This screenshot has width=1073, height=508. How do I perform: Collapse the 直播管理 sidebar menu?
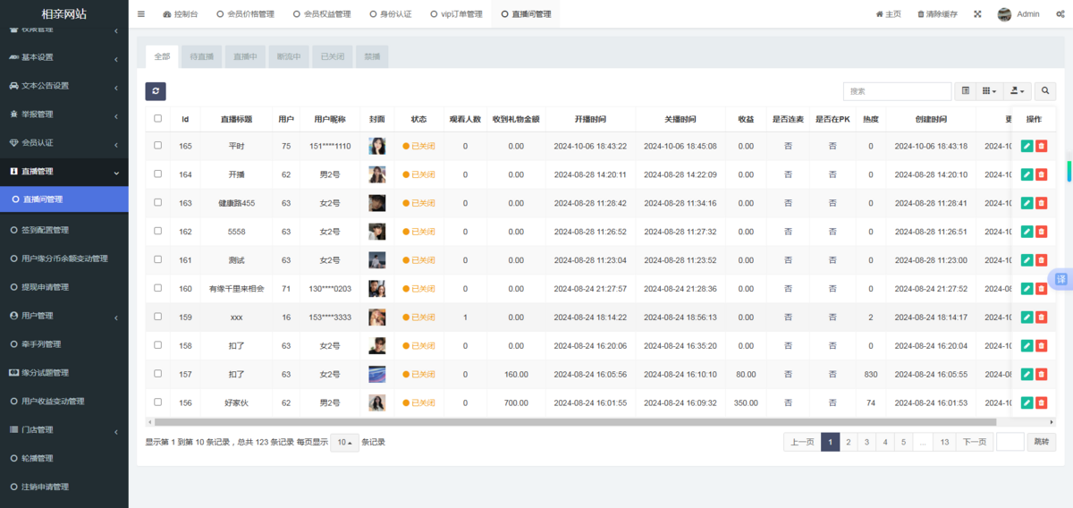point(63,171)
